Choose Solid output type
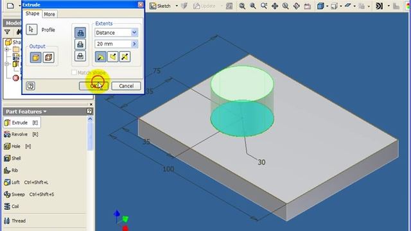Viewport: 411px width, 231px height. (36, 57)
